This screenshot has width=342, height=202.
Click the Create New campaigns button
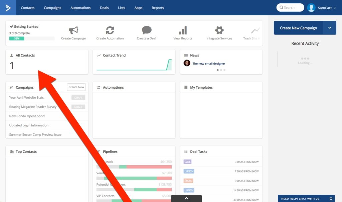(76, 87)
